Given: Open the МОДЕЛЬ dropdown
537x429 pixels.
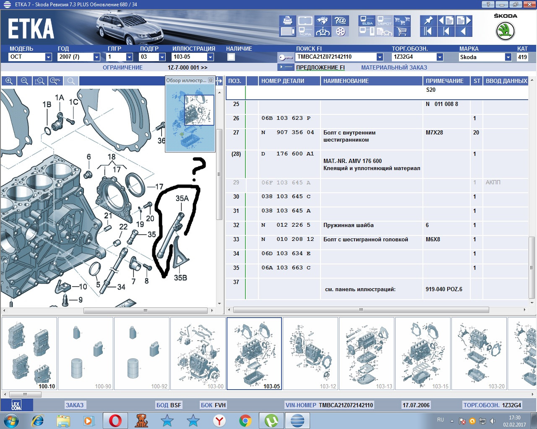Looking at the screenshot, I should pyautogui.click(x=48, y=57).
